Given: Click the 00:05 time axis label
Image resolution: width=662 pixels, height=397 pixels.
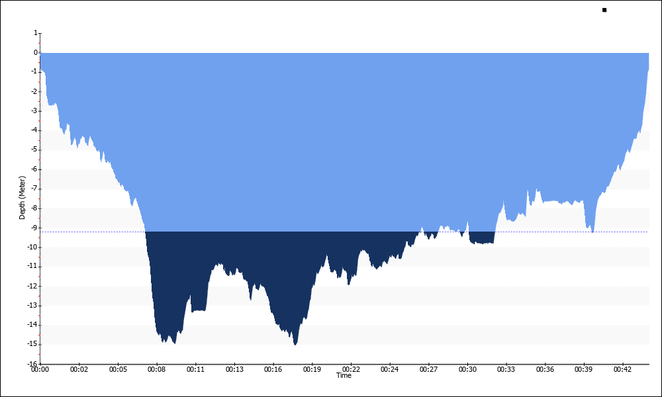Looking at the screenshot, I should pyautogui.click(x=118, y=370).
